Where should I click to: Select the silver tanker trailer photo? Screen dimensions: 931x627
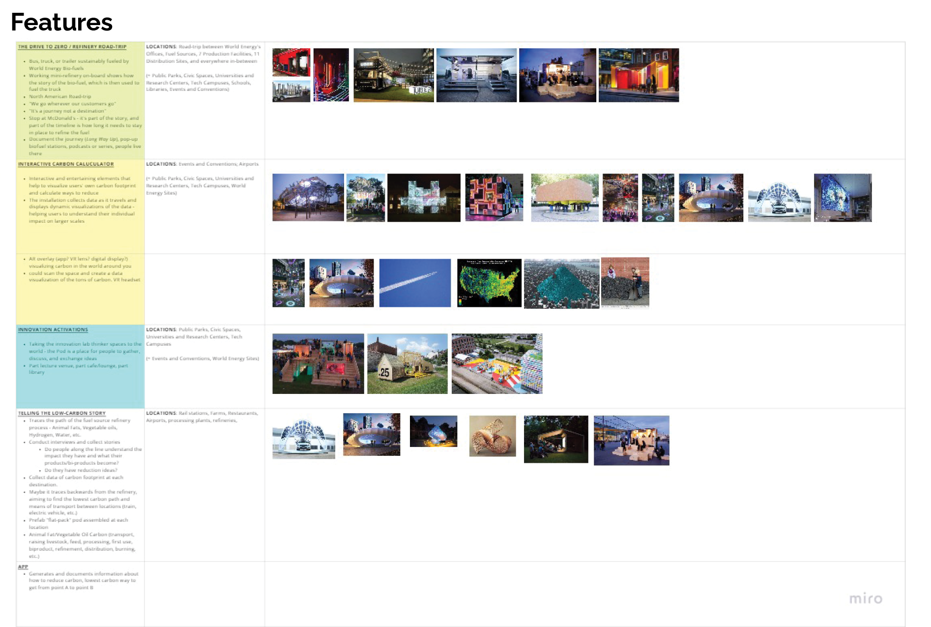[291, 91]
